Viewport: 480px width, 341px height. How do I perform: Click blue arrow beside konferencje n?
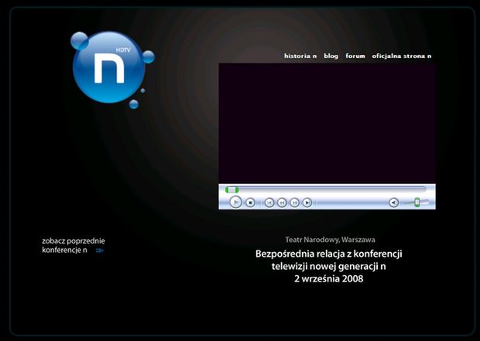click(x=100, y=251)
